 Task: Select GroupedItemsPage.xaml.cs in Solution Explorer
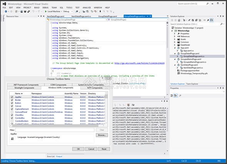(x=195, y=62)
